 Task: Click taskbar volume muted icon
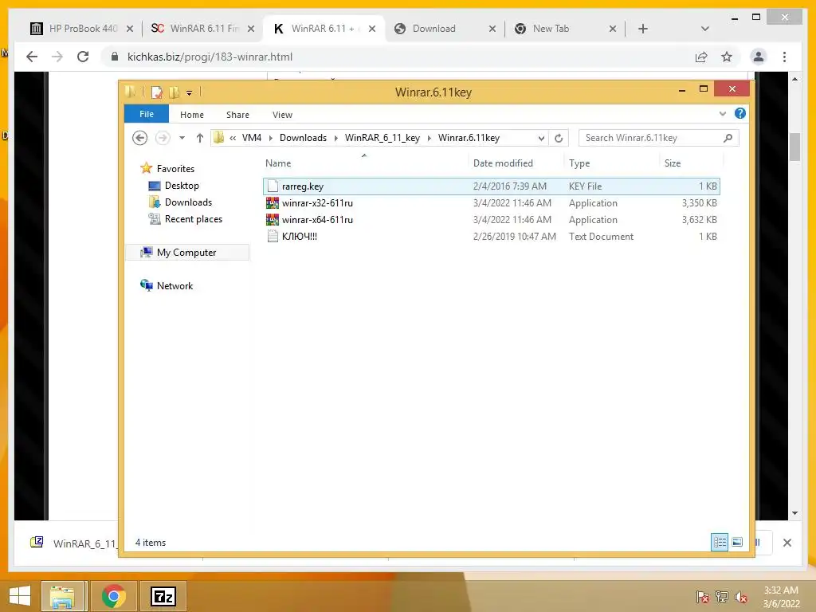click(x=740, y=597)
